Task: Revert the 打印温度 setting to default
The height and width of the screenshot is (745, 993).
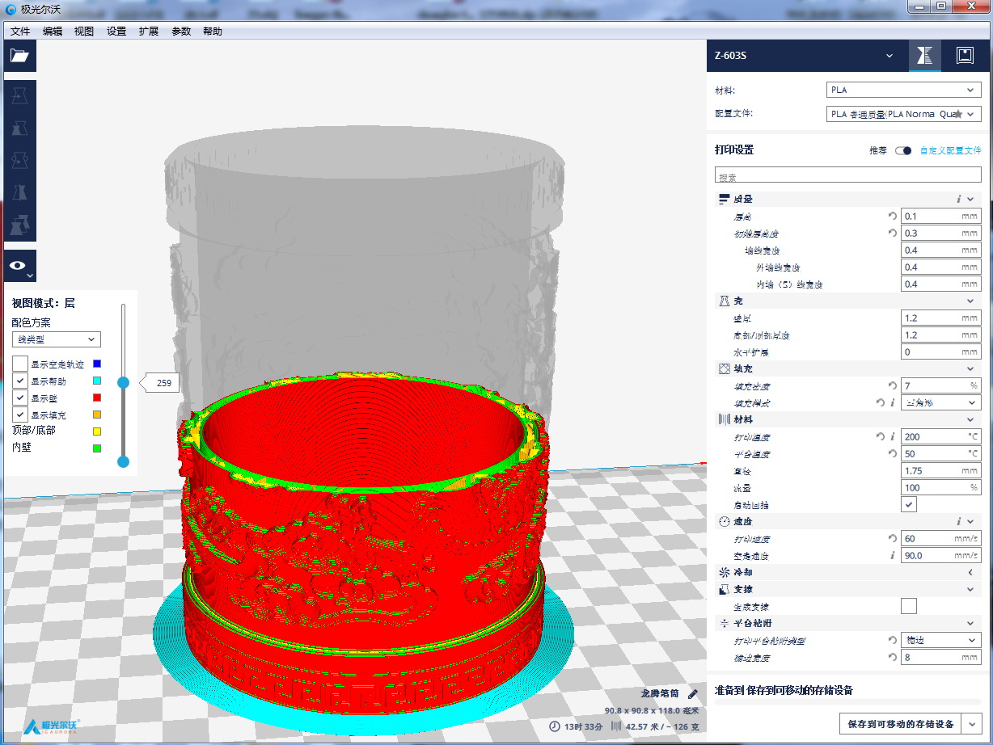Action: coord(881,436)
